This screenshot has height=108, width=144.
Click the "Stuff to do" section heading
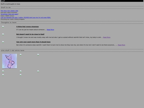(x=6, y=7)
